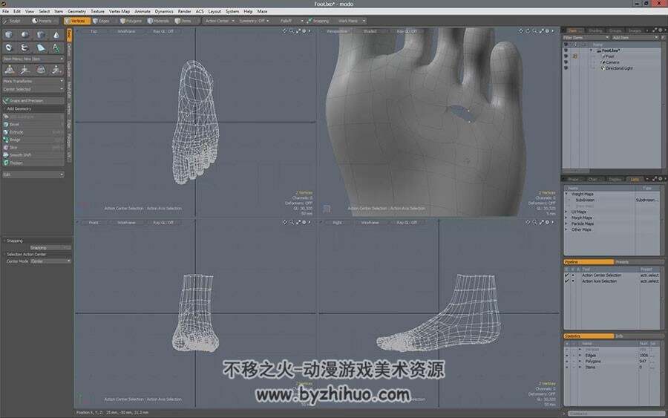The height and width of the screenshot is (418, 668).
Task: Open the Geometry menu
Action: coord(76,11)
